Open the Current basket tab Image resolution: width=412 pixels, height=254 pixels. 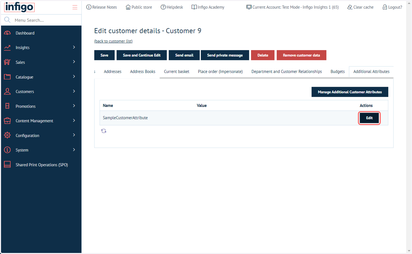tap(176, 72)
